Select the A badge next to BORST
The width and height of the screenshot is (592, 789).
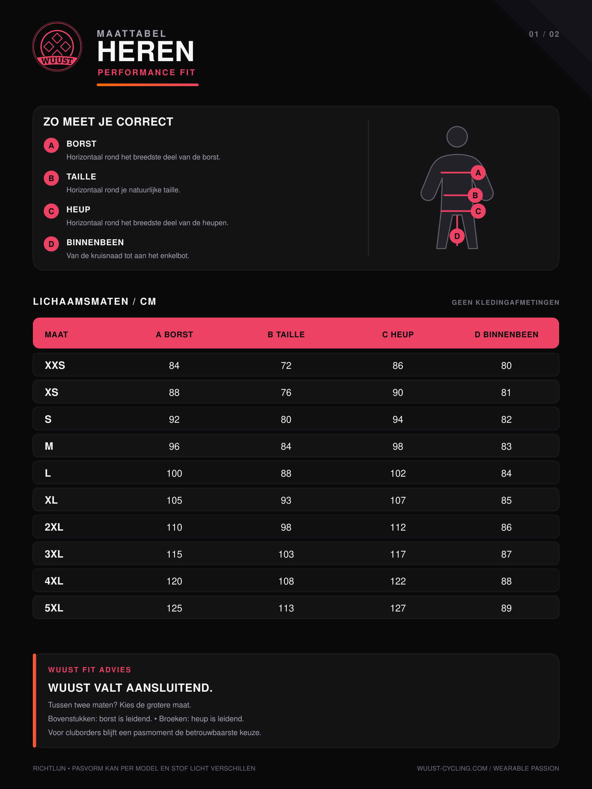pyautogui.click(x=51, y=146)
